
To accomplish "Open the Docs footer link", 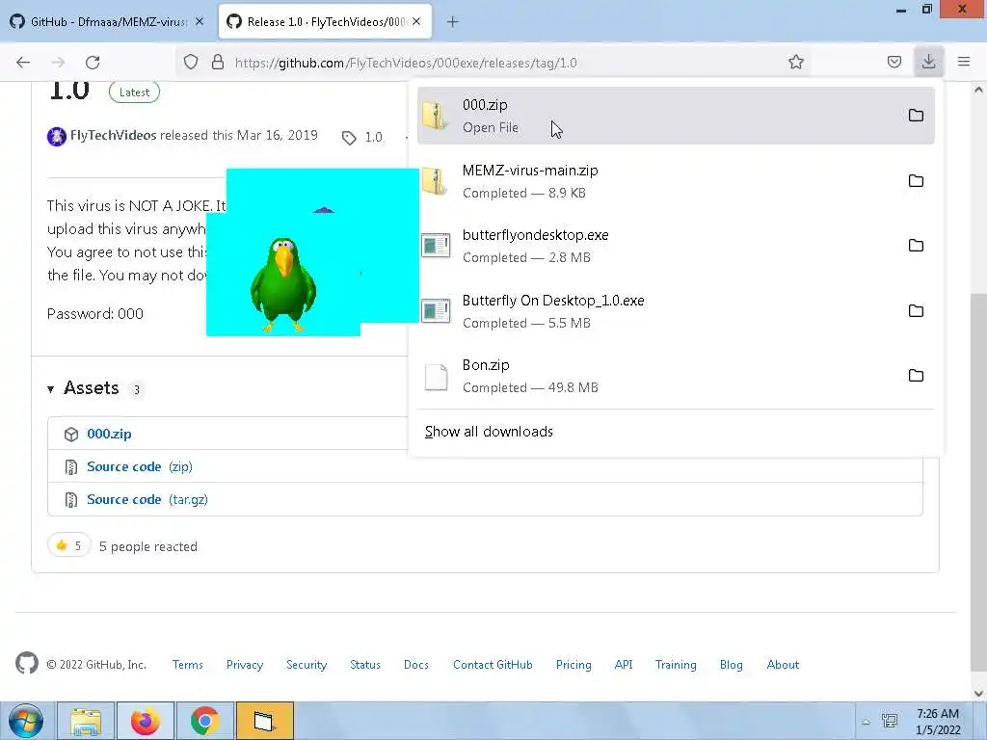I will click(416, 665).
